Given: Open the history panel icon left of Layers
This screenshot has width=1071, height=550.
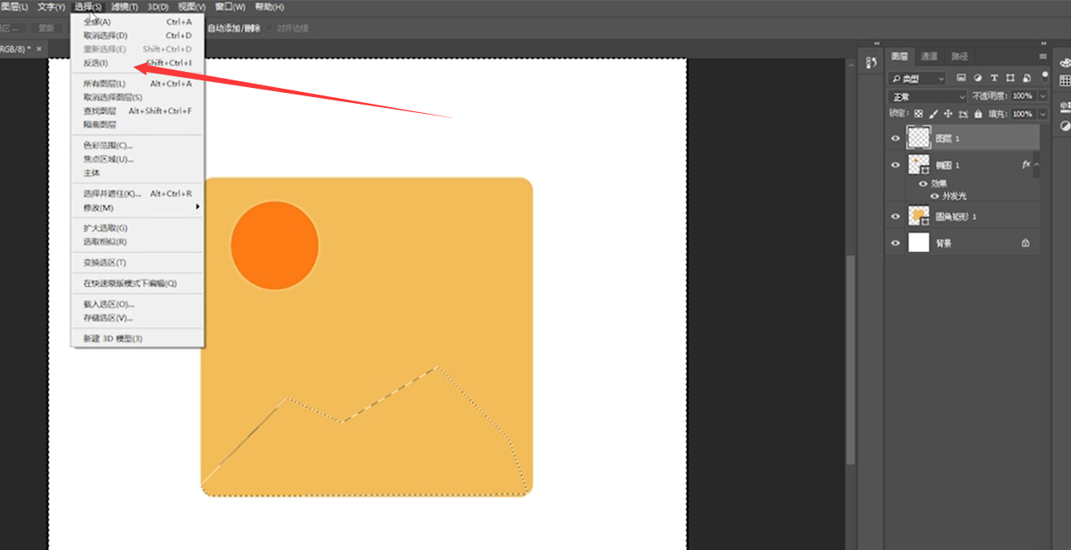Looking at the screenshot, I should 871,62.
